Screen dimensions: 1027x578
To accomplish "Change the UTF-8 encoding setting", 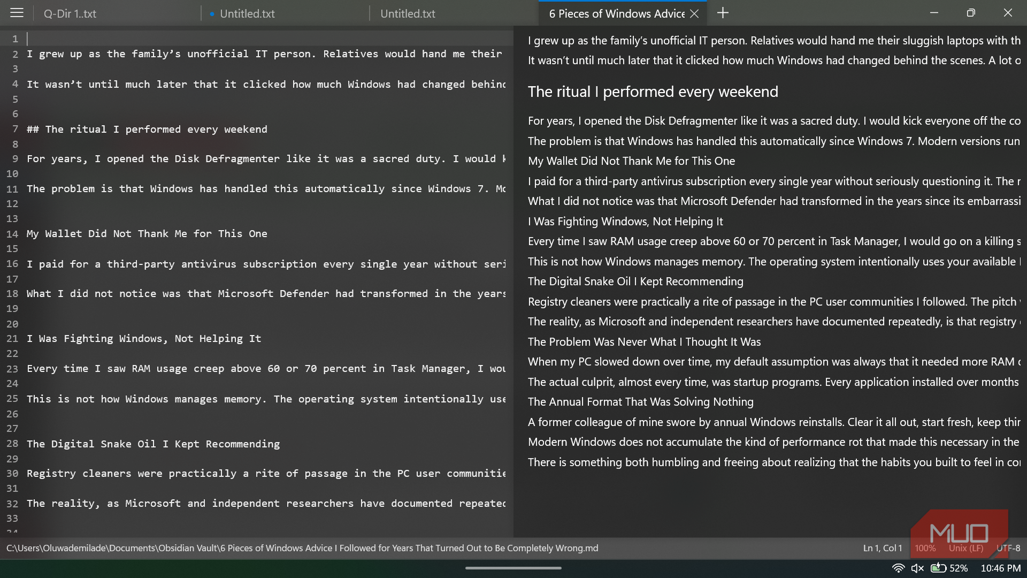I will [1008, 548].
